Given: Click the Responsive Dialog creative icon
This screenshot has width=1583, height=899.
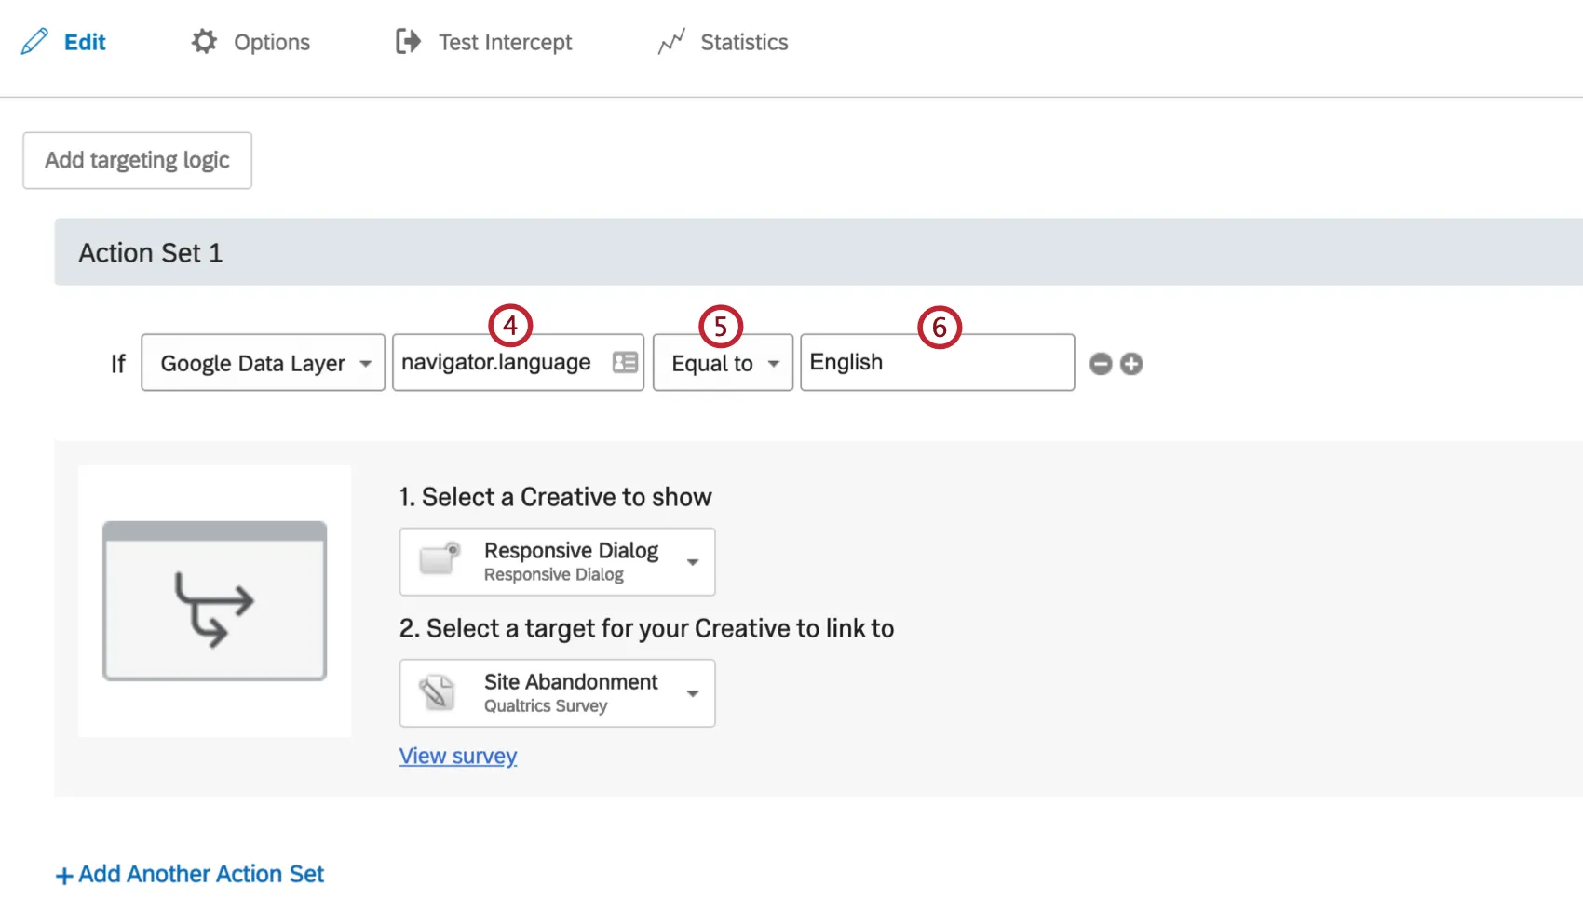Looking at the screenshot, I should 438,558.
